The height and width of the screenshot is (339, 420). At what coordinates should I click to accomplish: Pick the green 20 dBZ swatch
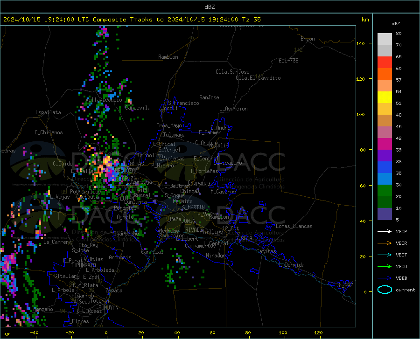tap(385, 191)
